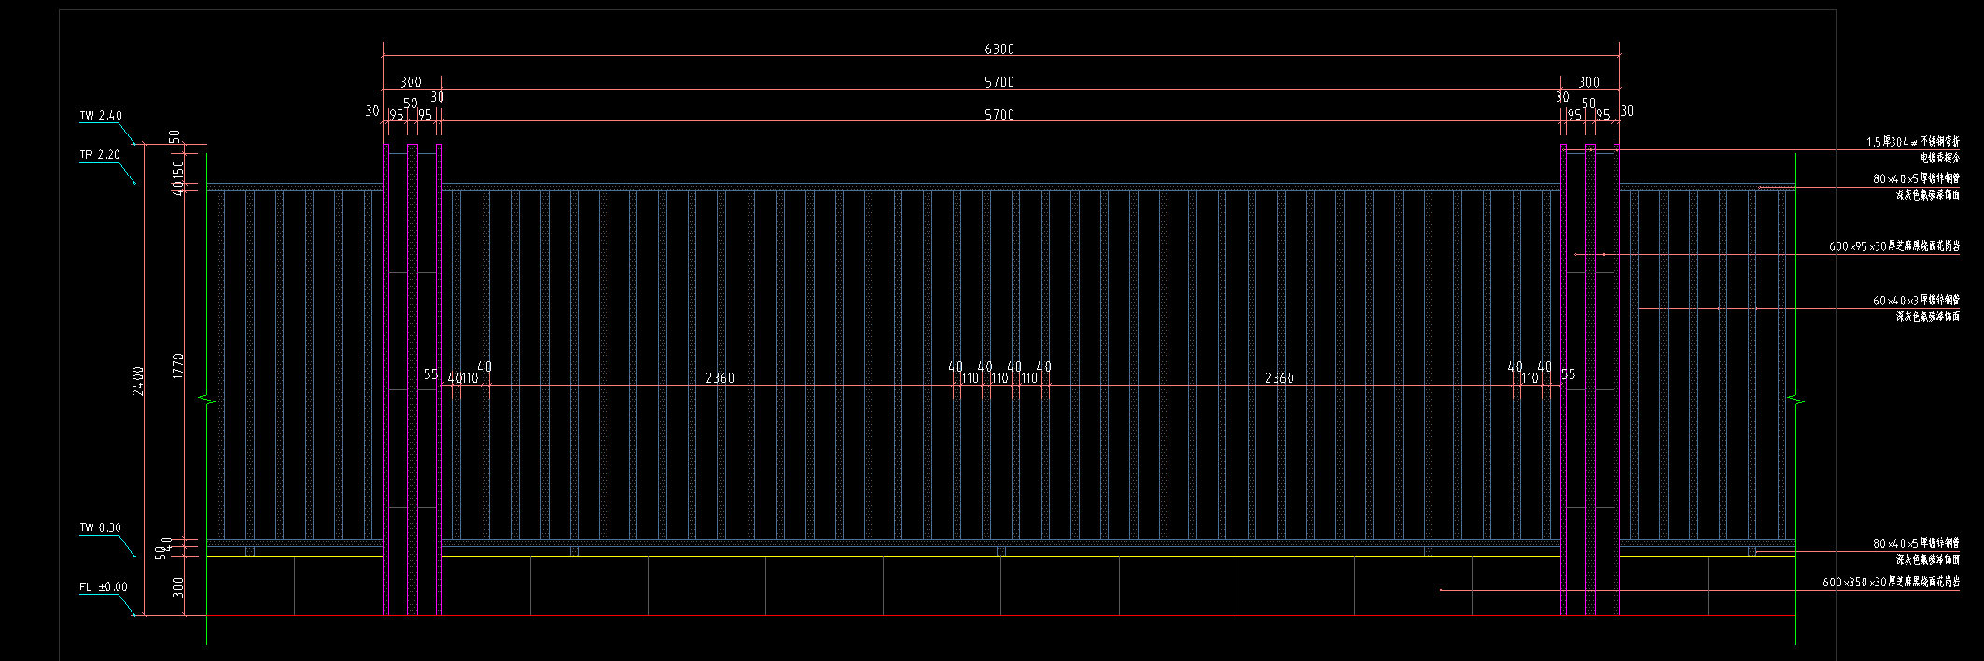Click the green break line symbol at right

(1796, 401)
